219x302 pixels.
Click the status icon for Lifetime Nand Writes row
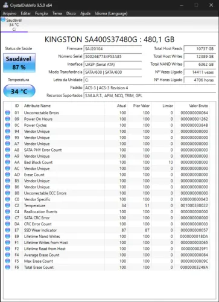tap(8, 236)
